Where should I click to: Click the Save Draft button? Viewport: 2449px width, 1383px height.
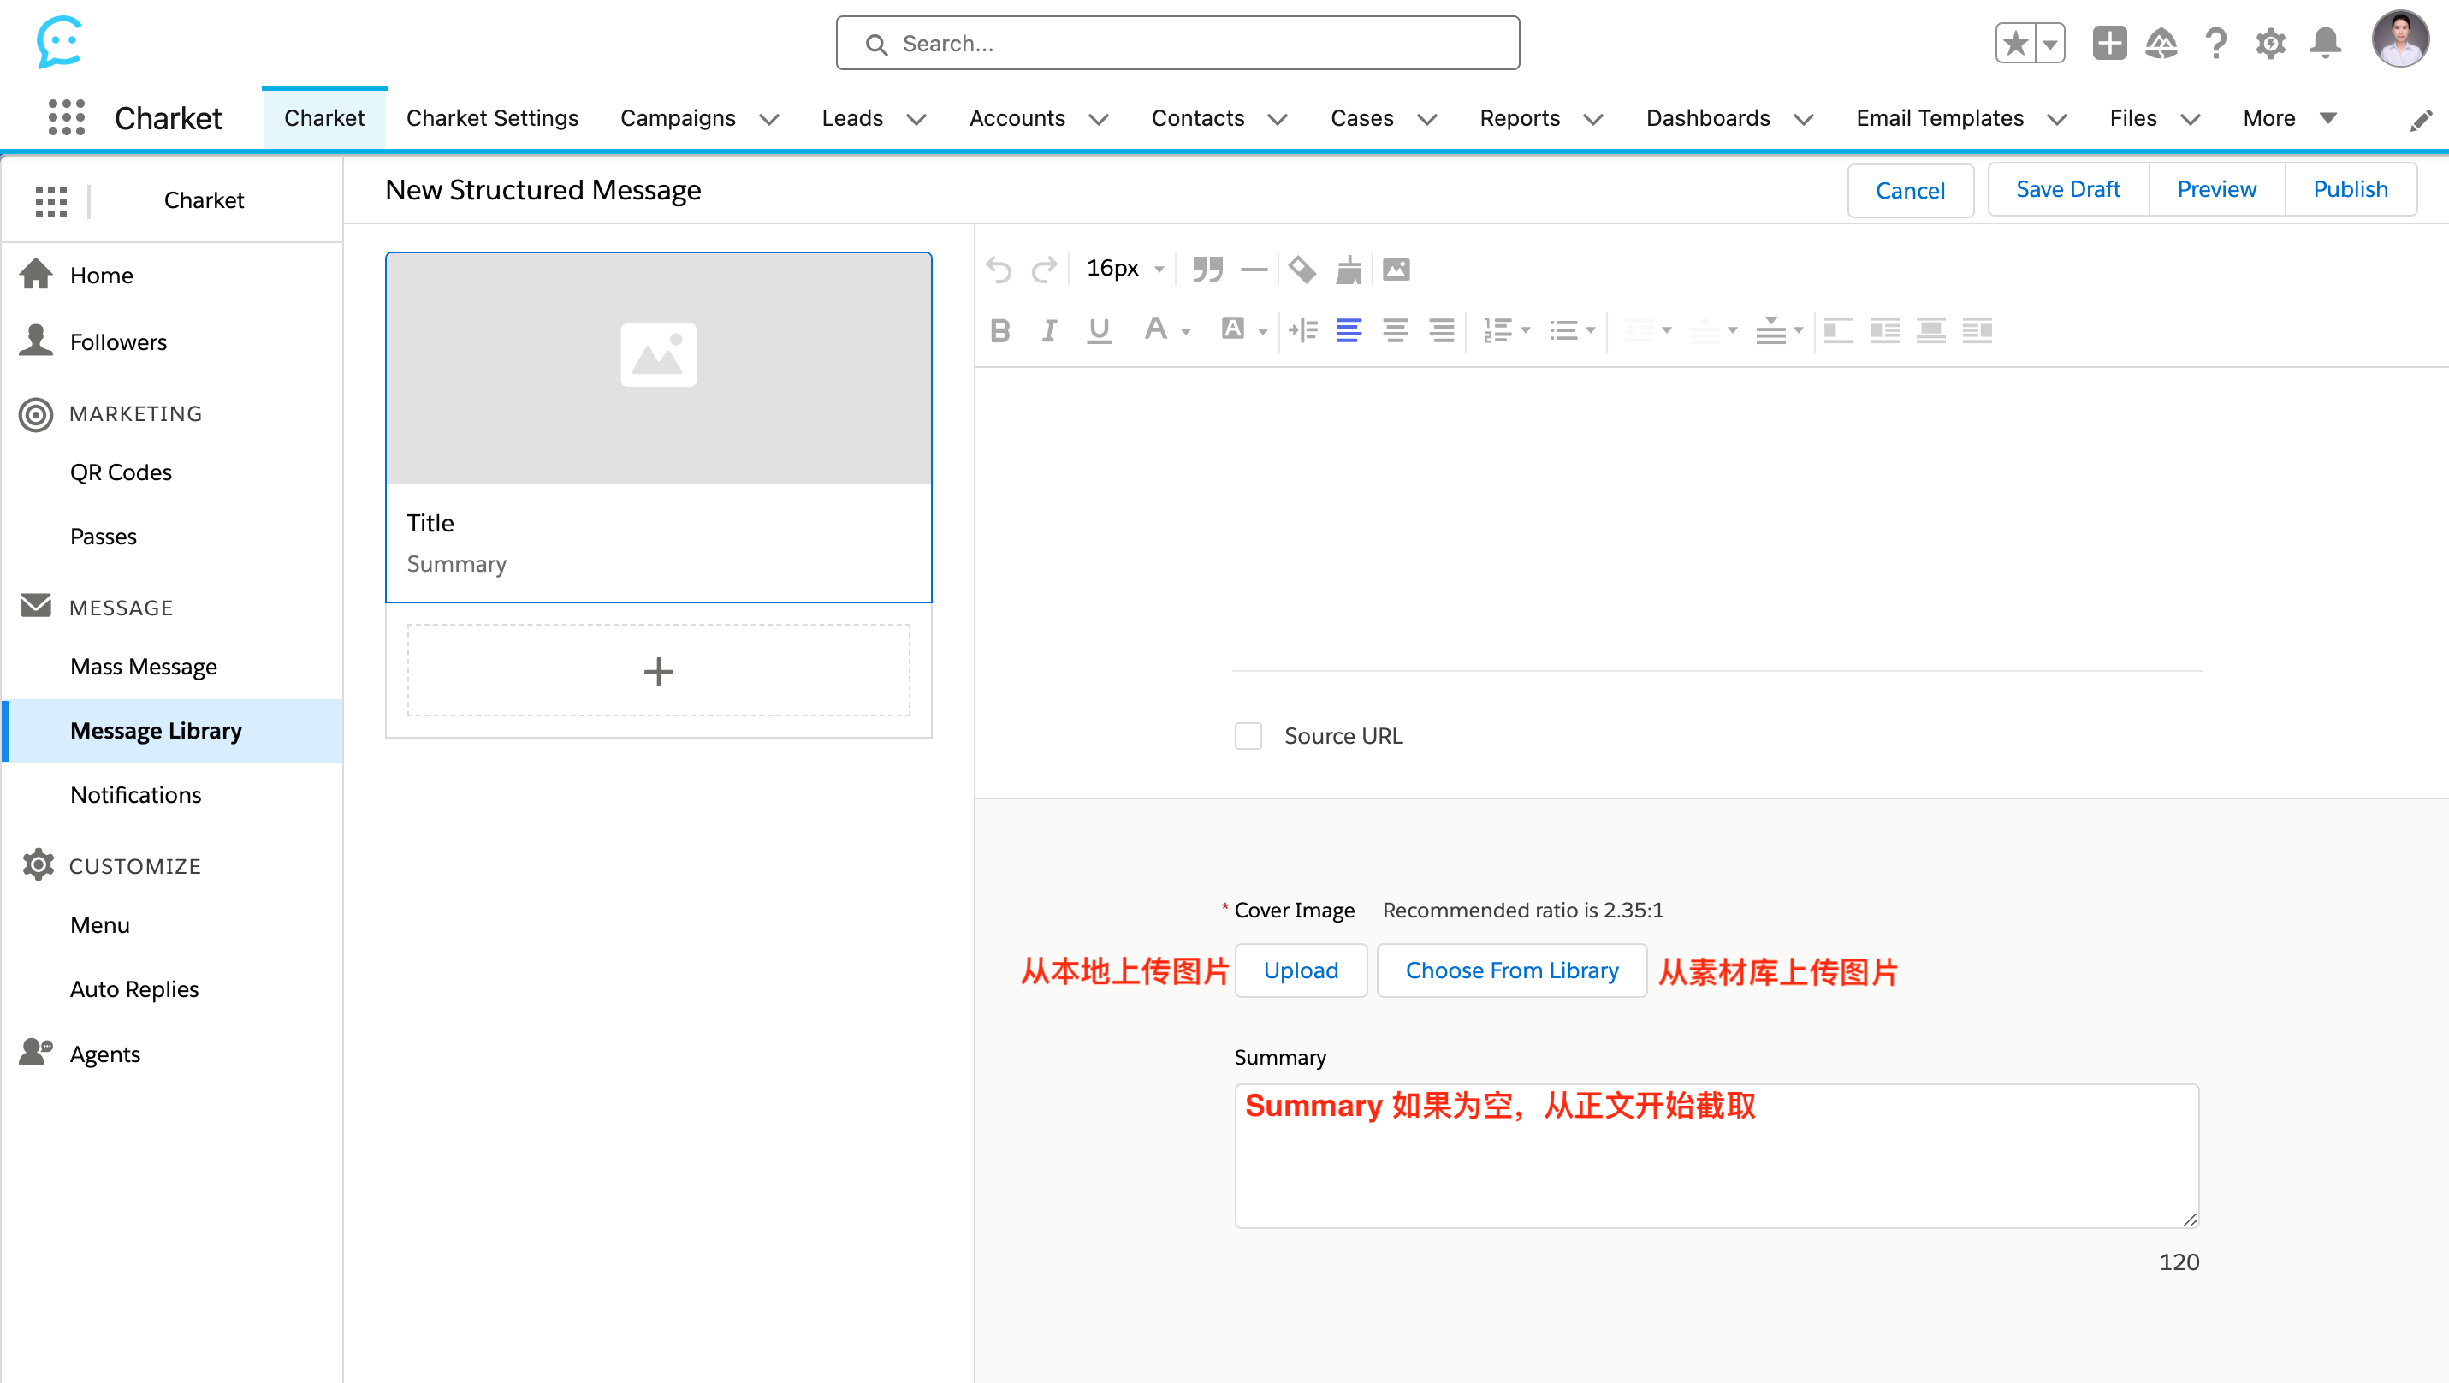coord(2067,189)
